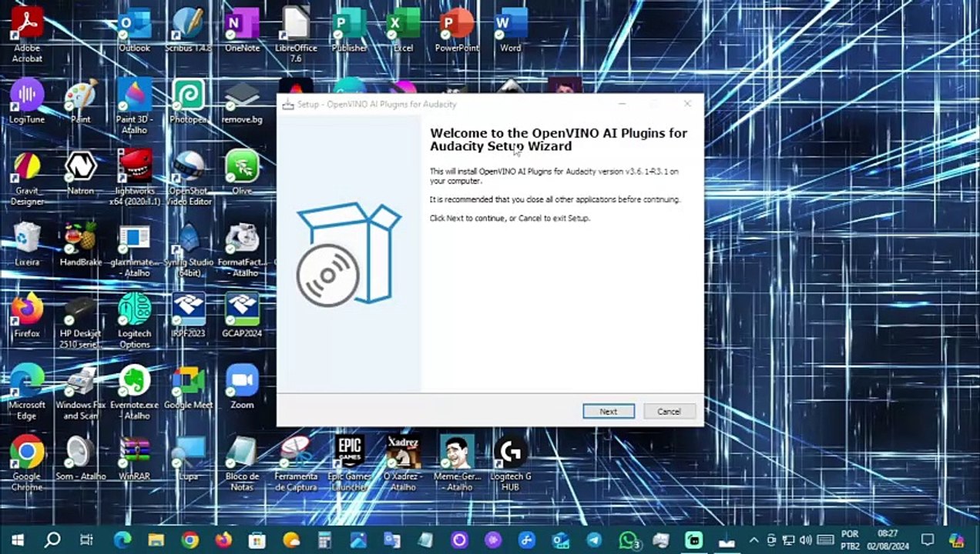Select the GCAP2024 desktop icon
Viewport: 980px width, 554px height.
point(242,315)
